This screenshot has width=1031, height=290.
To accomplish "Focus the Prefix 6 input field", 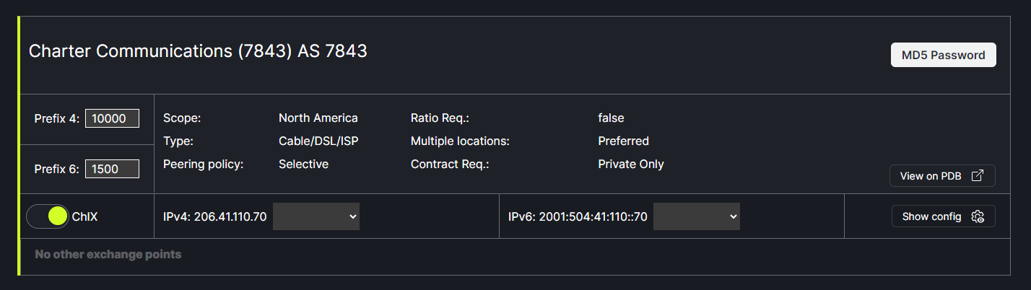I will (x=112, y=170).
